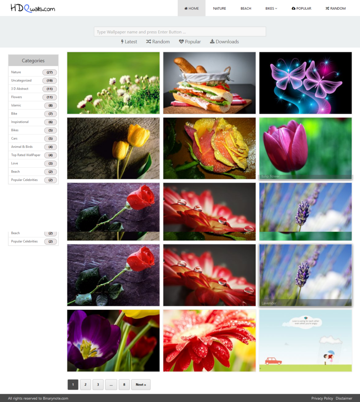Open the Uncategorized category
Image resolution: width=360 pixels, height=402 pixels.
pos(21,80)
